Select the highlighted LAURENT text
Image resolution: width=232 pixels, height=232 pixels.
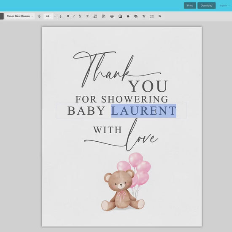coord(144,111)
